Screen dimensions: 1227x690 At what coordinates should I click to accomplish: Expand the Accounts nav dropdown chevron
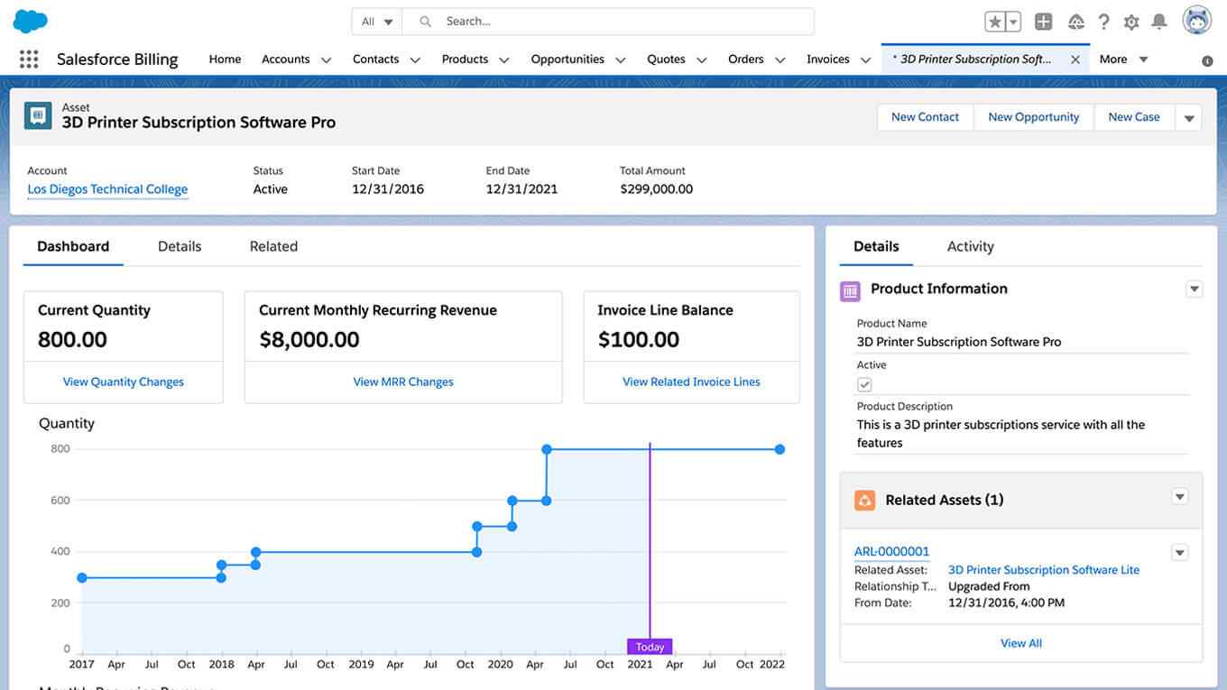(x=327, y=60)
